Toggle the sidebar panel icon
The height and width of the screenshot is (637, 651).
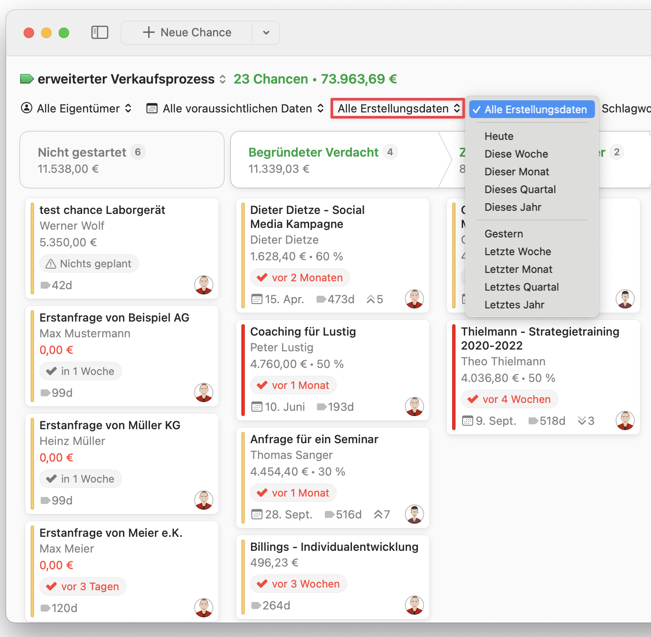100,32
